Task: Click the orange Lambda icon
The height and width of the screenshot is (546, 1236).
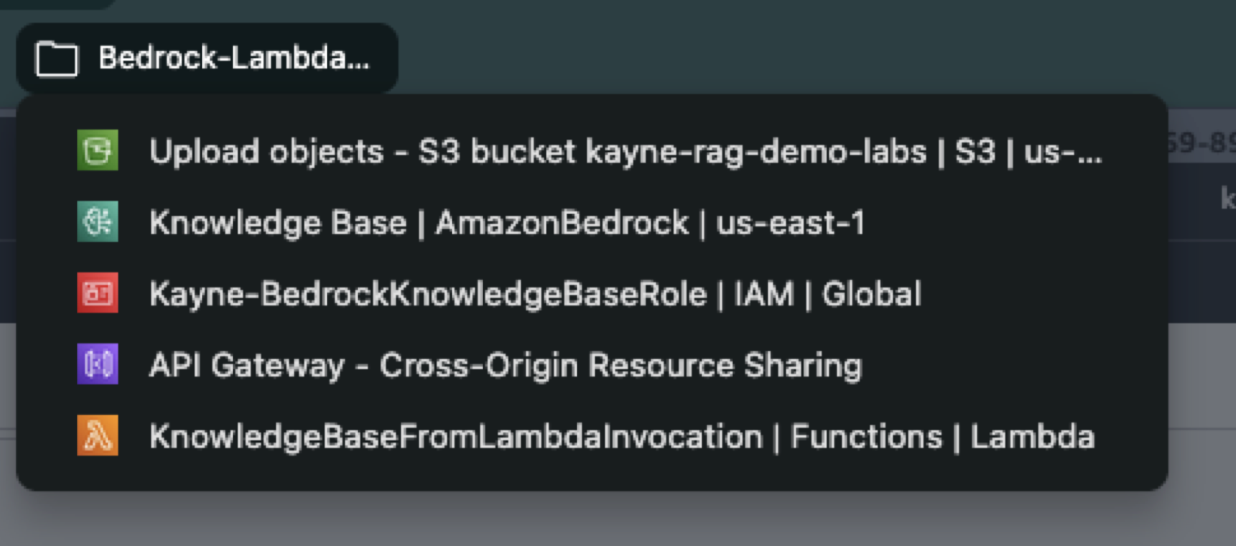Action: [98, 437]
